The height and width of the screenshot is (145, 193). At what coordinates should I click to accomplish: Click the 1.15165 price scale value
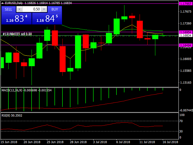186,83
